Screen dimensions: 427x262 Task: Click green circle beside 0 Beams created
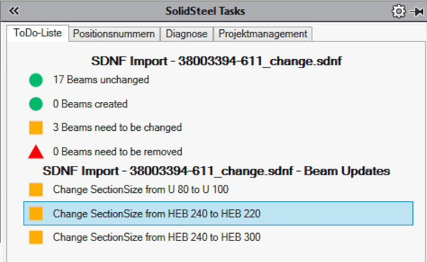[36, 104]
